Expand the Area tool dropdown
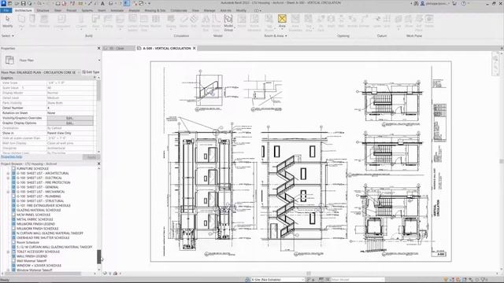Viewport: 504px width, 283px height. (x=282, y=30)
